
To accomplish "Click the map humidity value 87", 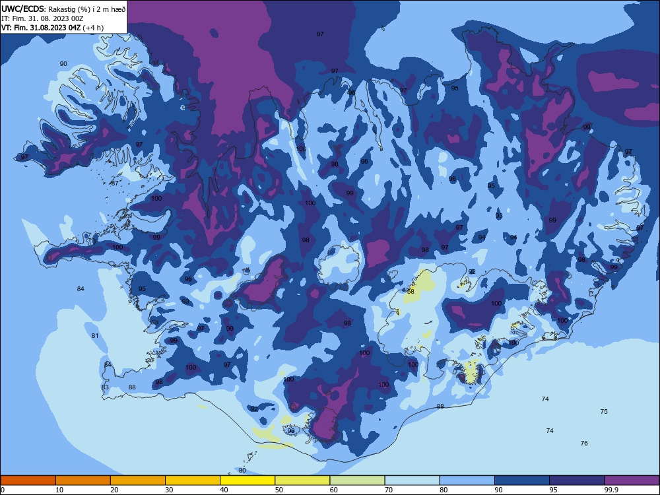I will 115,183.
